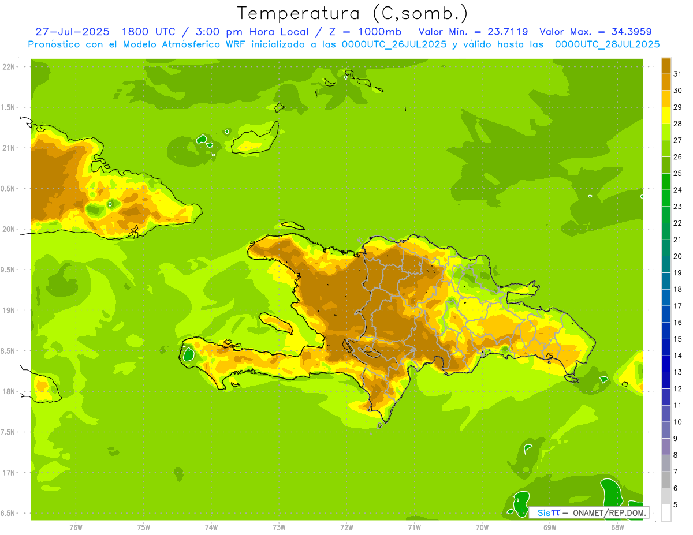Click the "Valor Max. = 34.3959" value
The width and height of the screenshot is (693, 535).
point(596,32)
